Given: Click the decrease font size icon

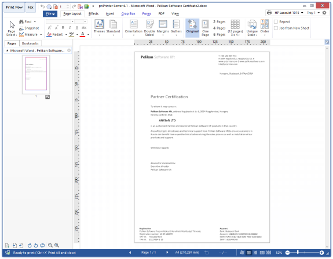Looking at the screenshot, I should [x=56, y=28].
